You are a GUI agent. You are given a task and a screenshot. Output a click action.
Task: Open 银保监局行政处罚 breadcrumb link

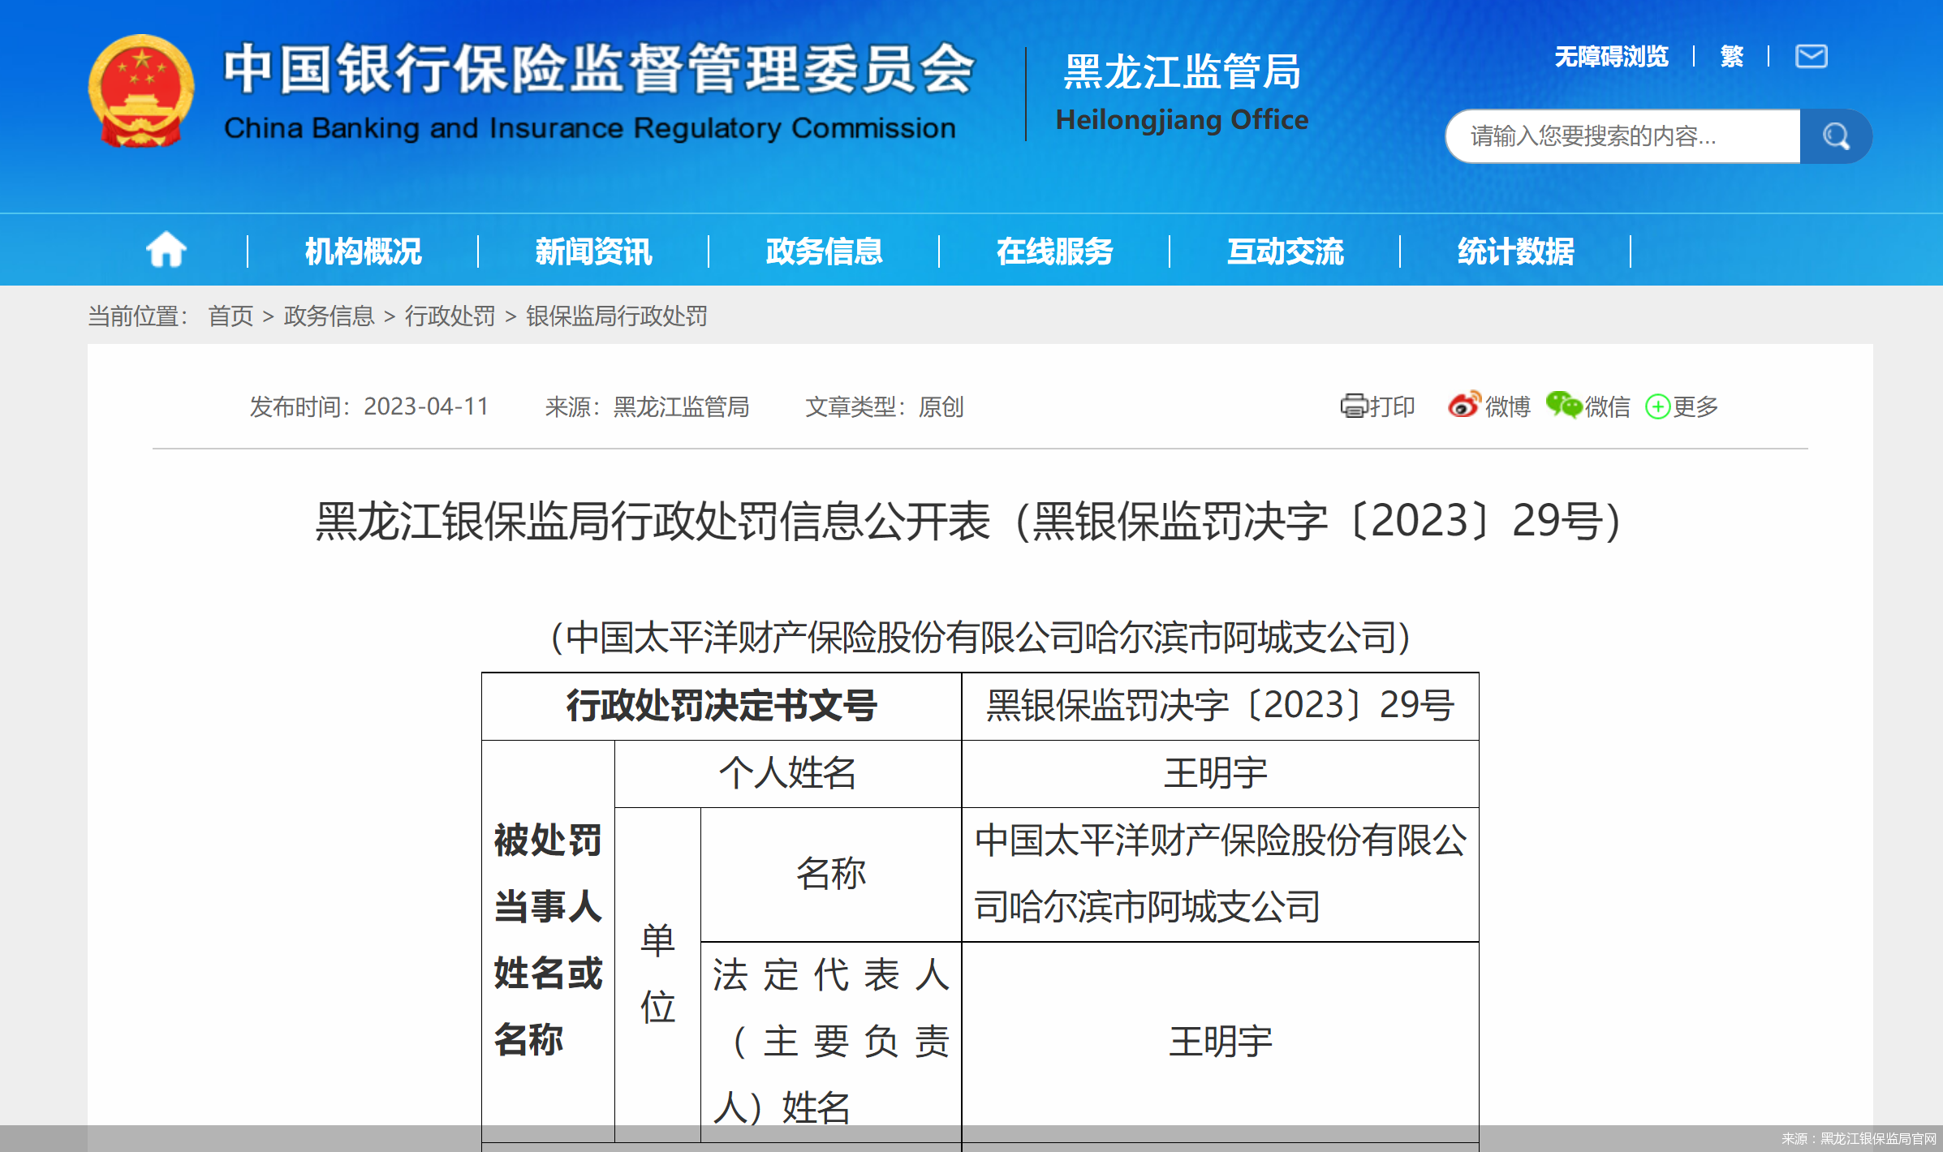[616, 316]
